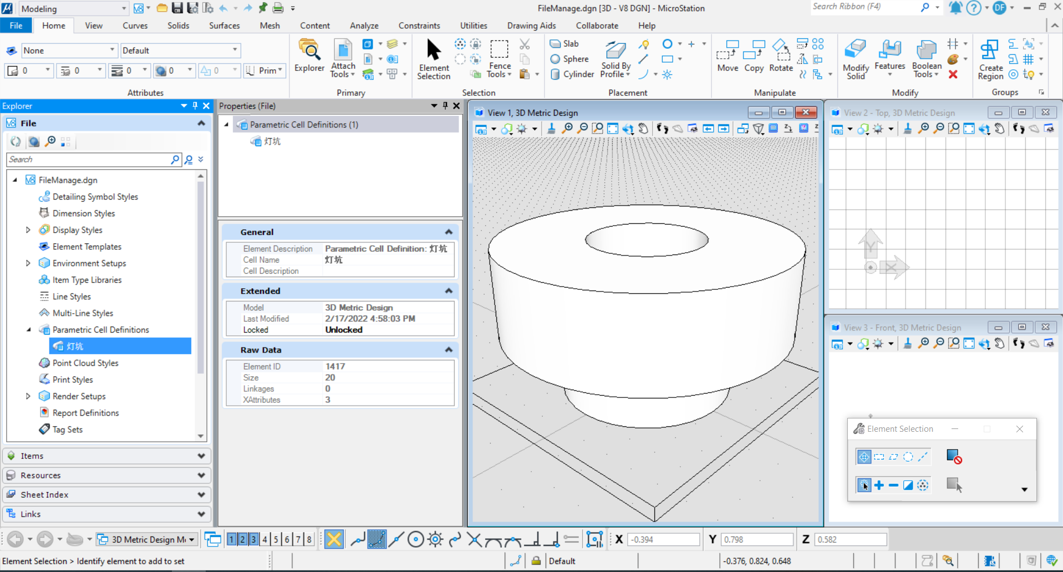Toggle view 8 button in view group

(x=309, y=539)
